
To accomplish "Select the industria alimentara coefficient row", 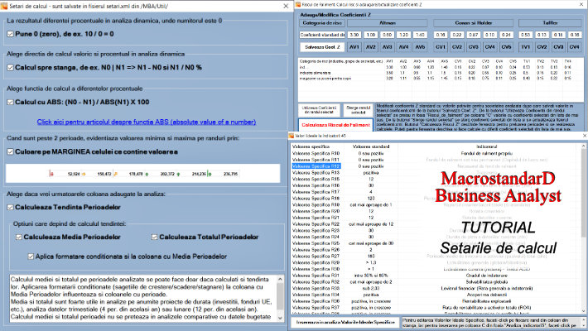I will 441,73.
